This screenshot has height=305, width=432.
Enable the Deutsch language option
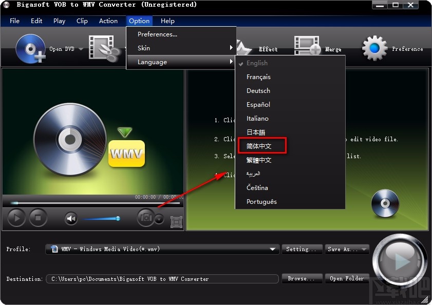click(x=258, y=90)
